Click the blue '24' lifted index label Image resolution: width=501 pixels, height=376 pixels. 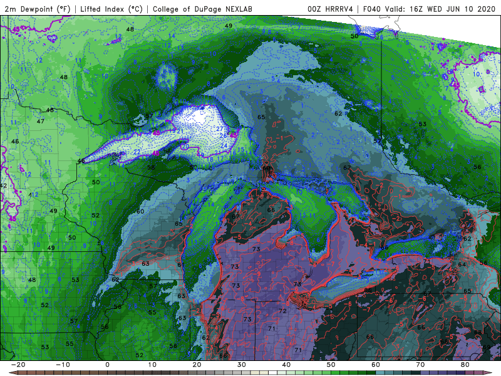point(224,146)
